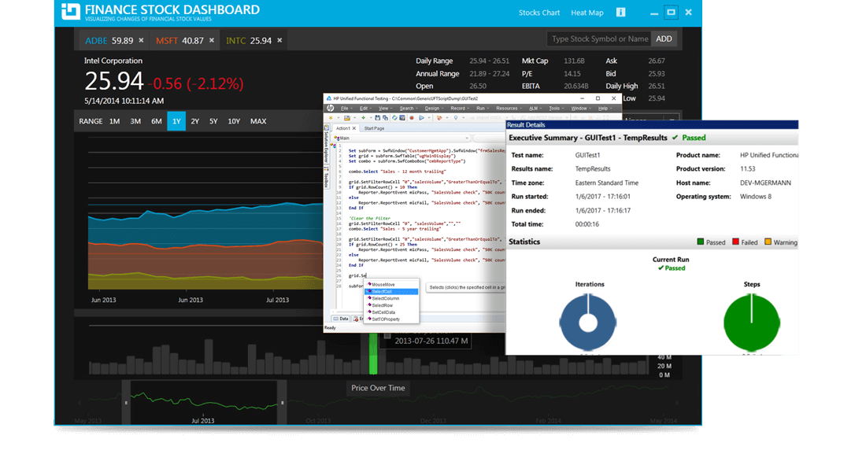Viewport: 866px width, 454px height.
Task: Click the Run (play) icon in UFT
Action: pos(421,118)
